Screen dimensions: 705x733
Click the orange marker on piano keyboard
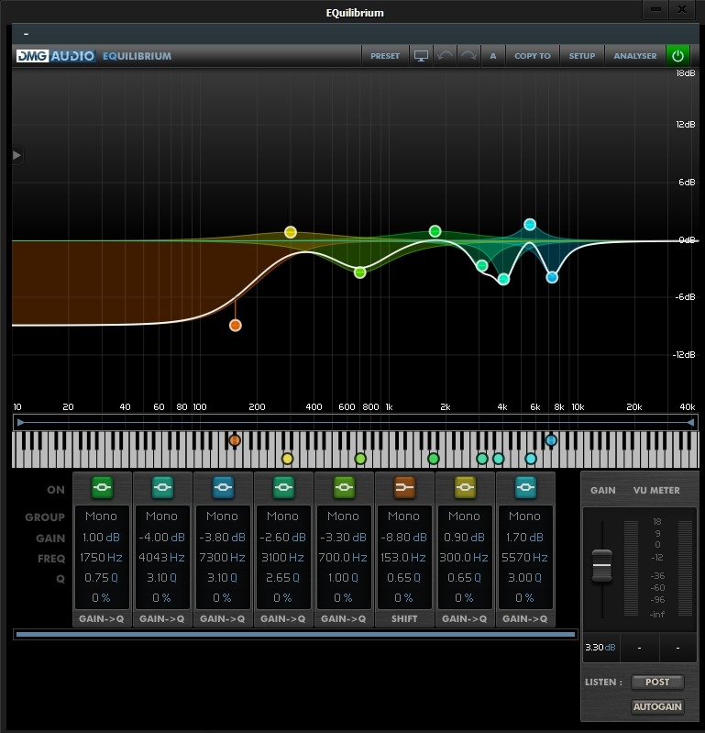coord(235,440)
